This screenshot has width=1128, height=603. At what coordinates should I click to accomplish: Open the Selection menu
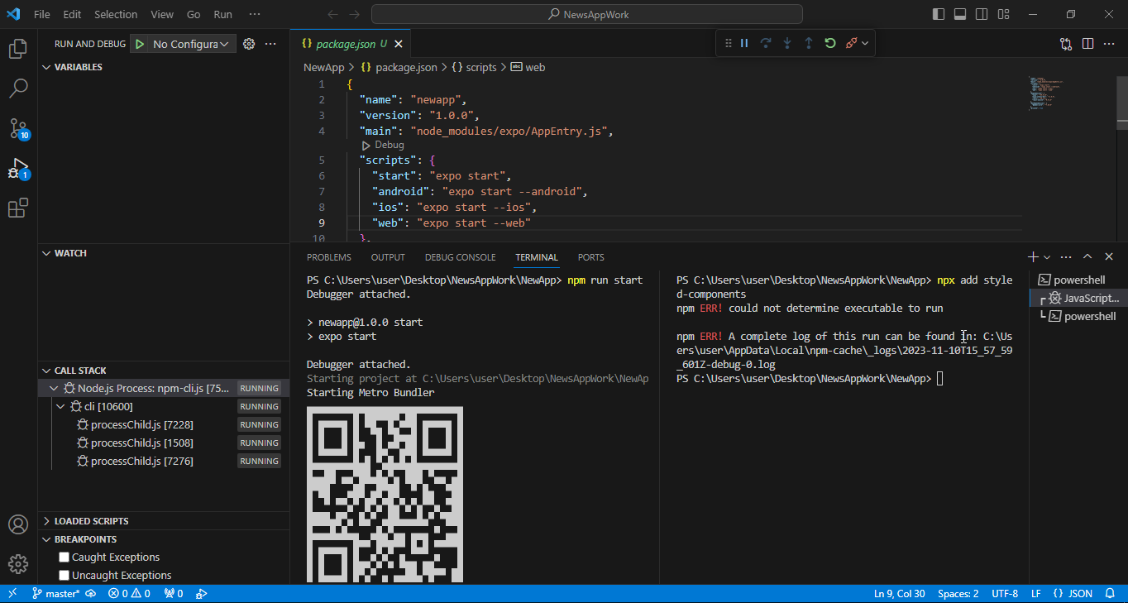point(116,14)
